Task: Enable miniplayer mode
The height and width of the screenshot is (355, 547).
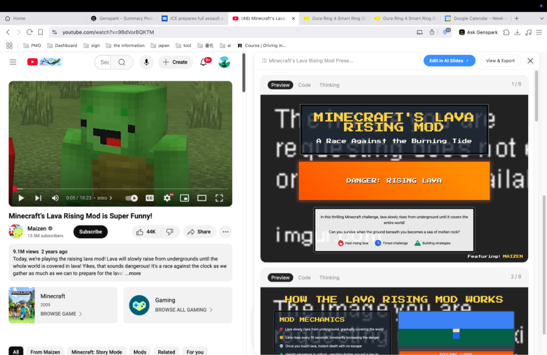Action: (x=184, y=198)
